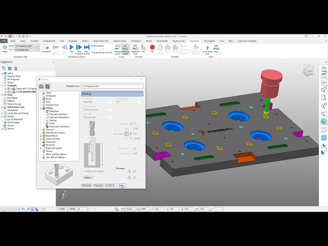Image resolution: width=328 pixels, height=246 pixels.
Task: Toggle ViewMill red Off button
Action: pos(152,49)
